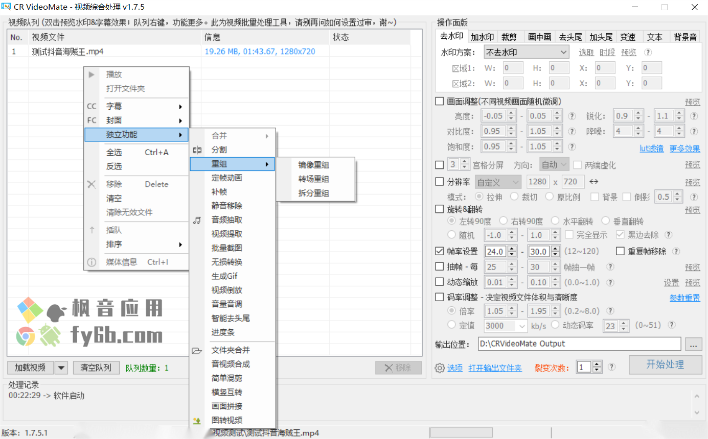The image size is (708, 439).
Task: Click the info icon beside 媒体信息
Action: tap(92, 262)
